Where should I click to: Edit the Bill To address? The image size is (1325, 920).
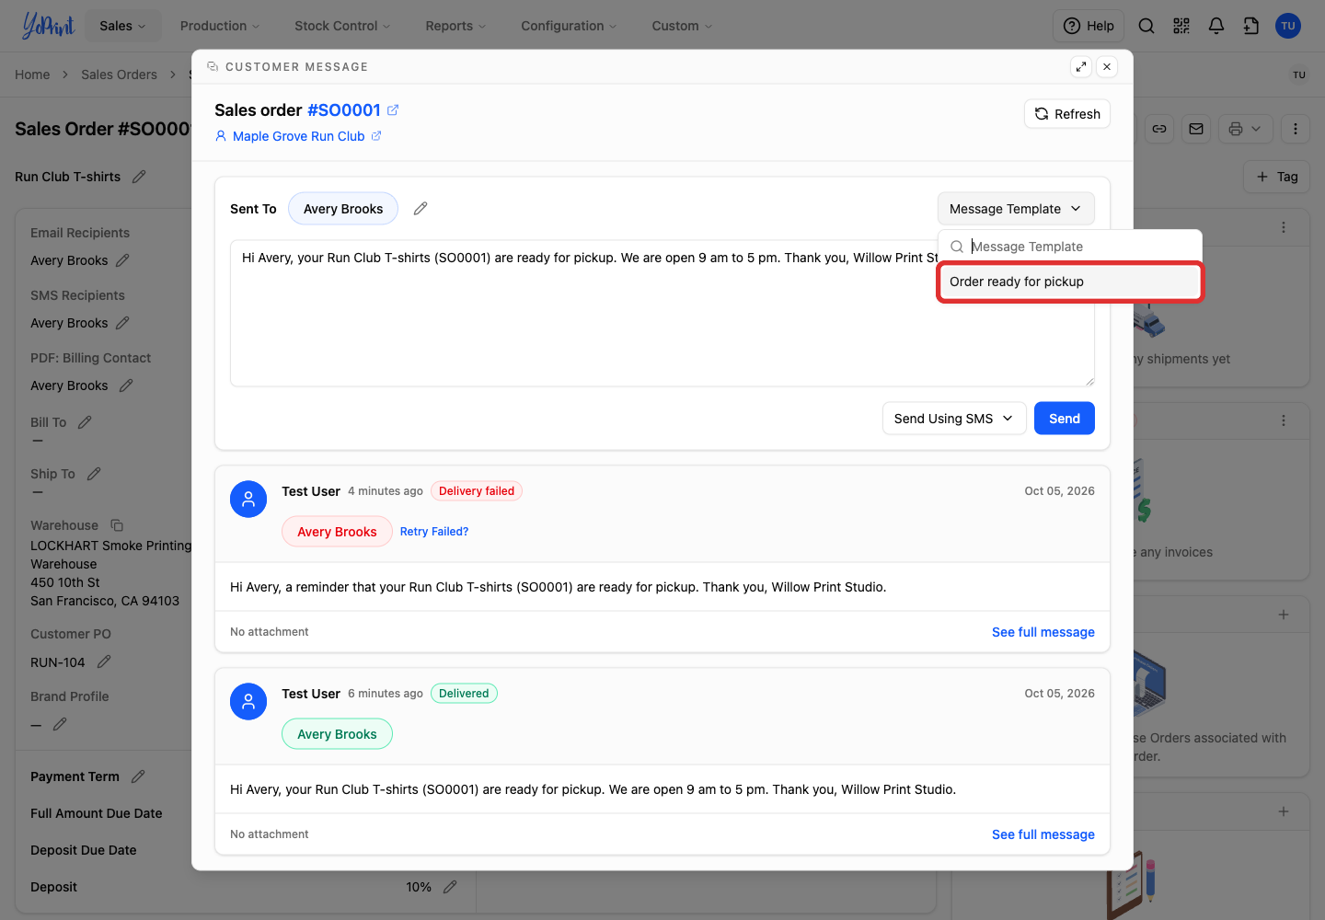click(85, 422)
